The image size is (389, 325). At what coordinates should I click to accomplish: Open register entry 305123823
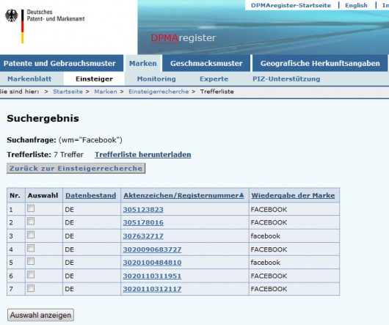click(143, 210)
